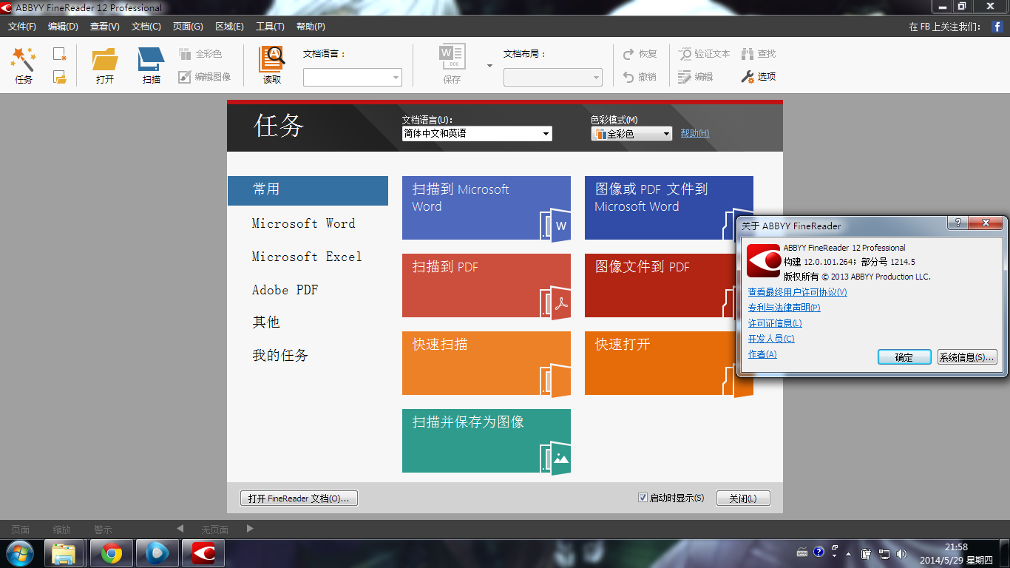Screen dimensions: 1010x568
Task: Click the 确定 button in About dialog
Action: pyautogui.click(x=904, y=357)
